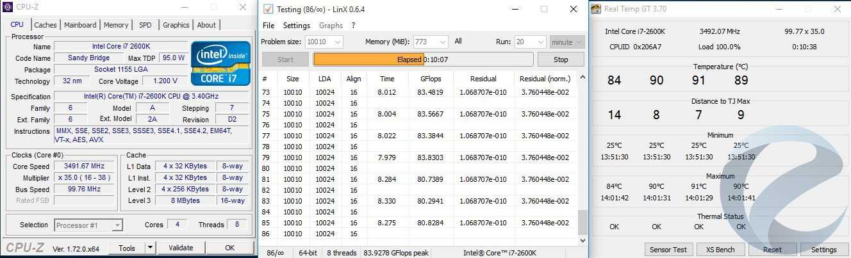This screenshot has width=851, height=258.
Task: Switch to the Mainboard tab
Action: click(x=80, y=25)
